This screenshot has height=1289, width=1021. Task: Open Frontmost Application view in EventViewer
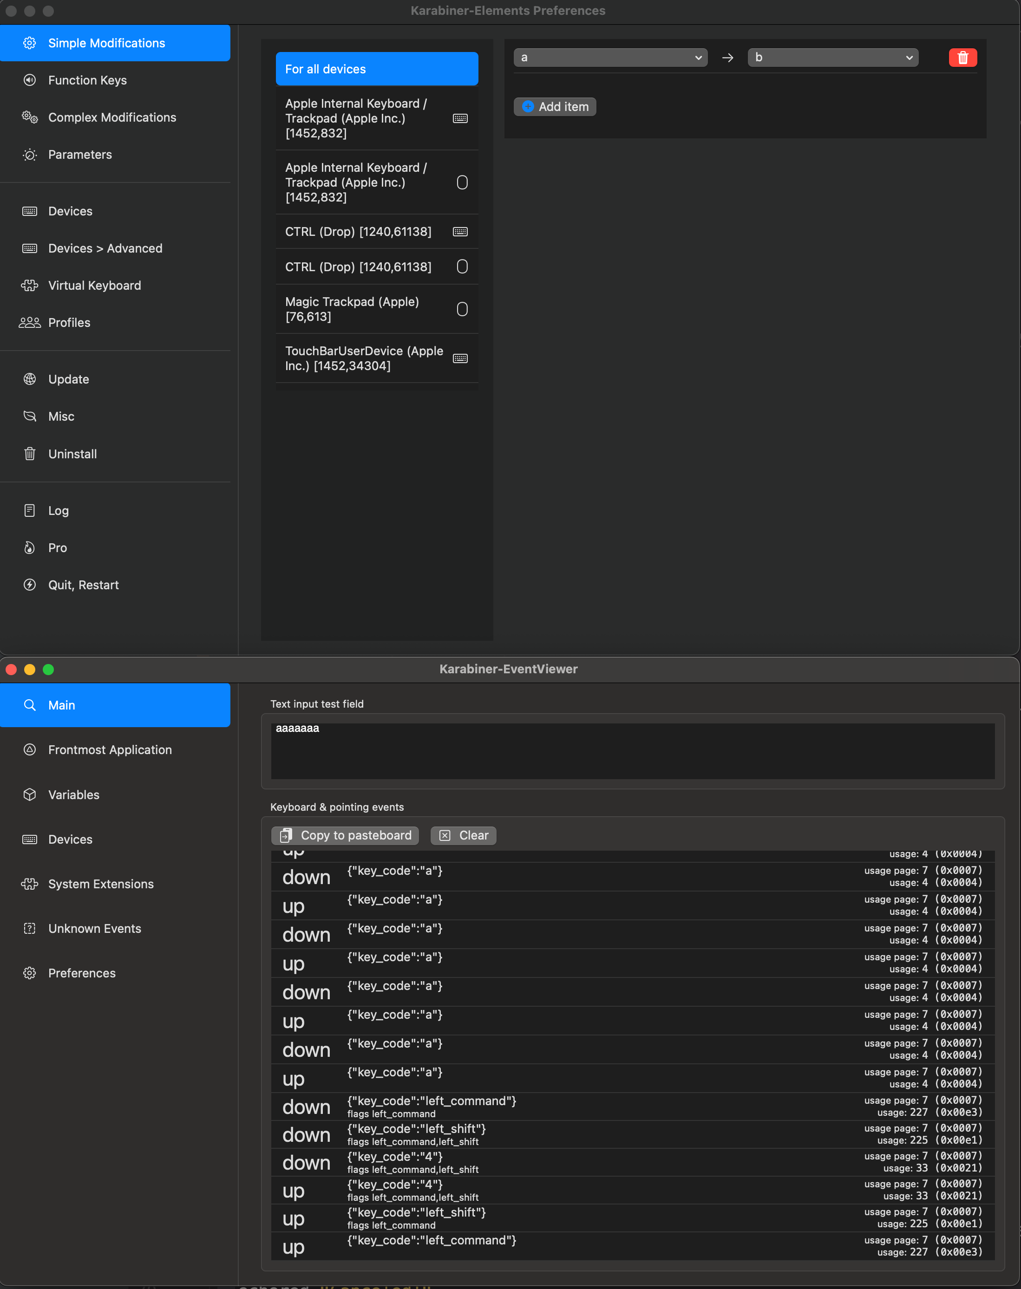click(110, 749)
